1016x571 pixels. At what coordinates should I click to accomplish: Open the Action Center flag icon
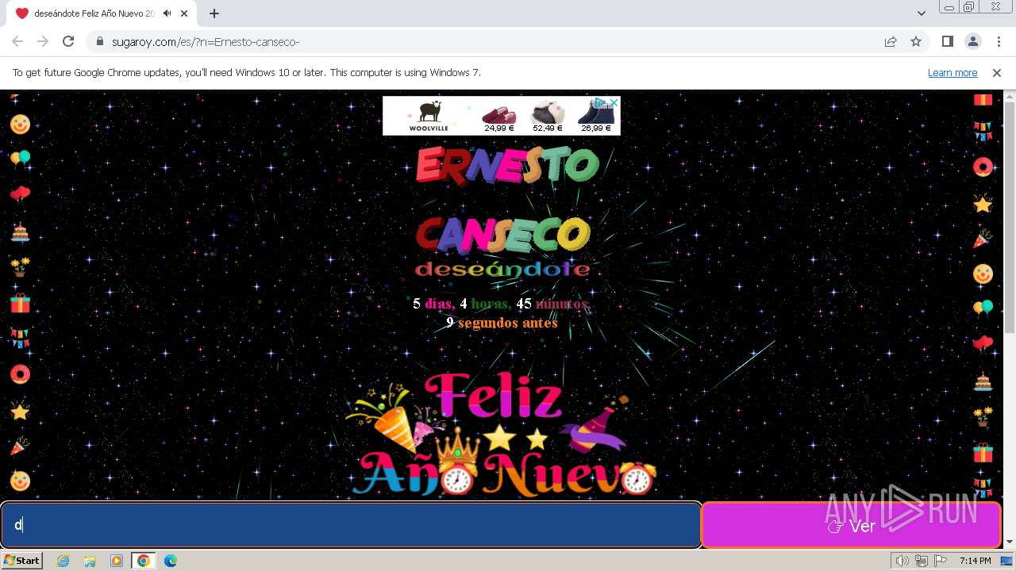click(940, 561)
